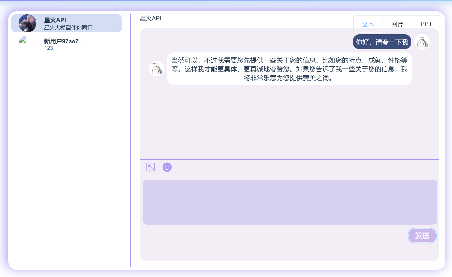452x277 pixels.
Task: Click the 你好，请夸一下我 message bubble
Action: pos(382,42)
